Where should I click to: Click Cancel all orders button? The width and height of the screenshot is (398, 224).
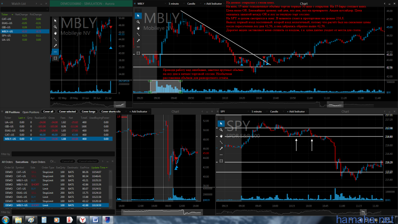pyautogui.click(x=68, y=161)
